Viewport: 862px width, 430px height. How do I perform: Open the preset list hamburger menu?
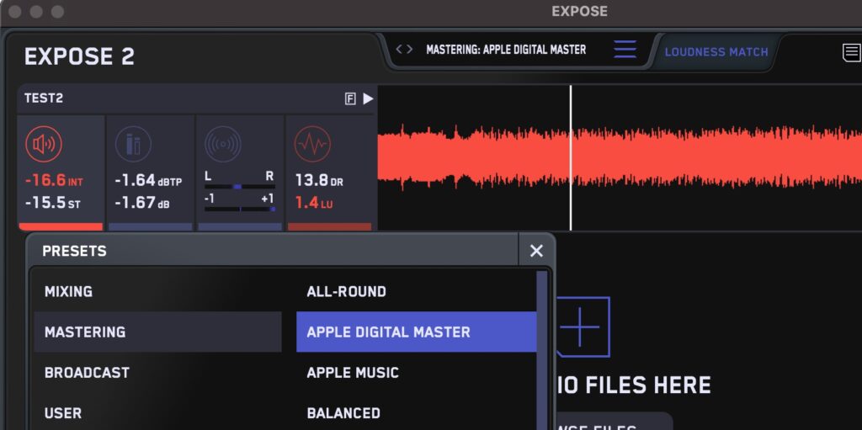tap(625, 50)
